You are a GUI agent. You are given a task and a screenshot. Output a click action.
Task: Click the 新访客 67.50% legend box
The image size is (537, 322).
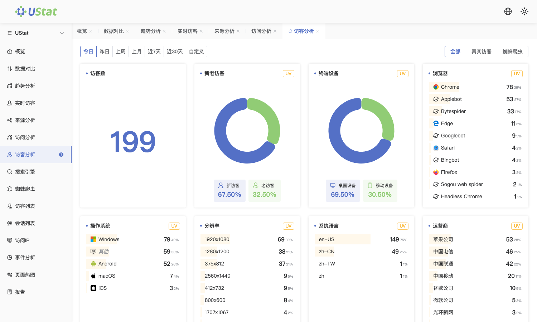(x=229, y=191)
